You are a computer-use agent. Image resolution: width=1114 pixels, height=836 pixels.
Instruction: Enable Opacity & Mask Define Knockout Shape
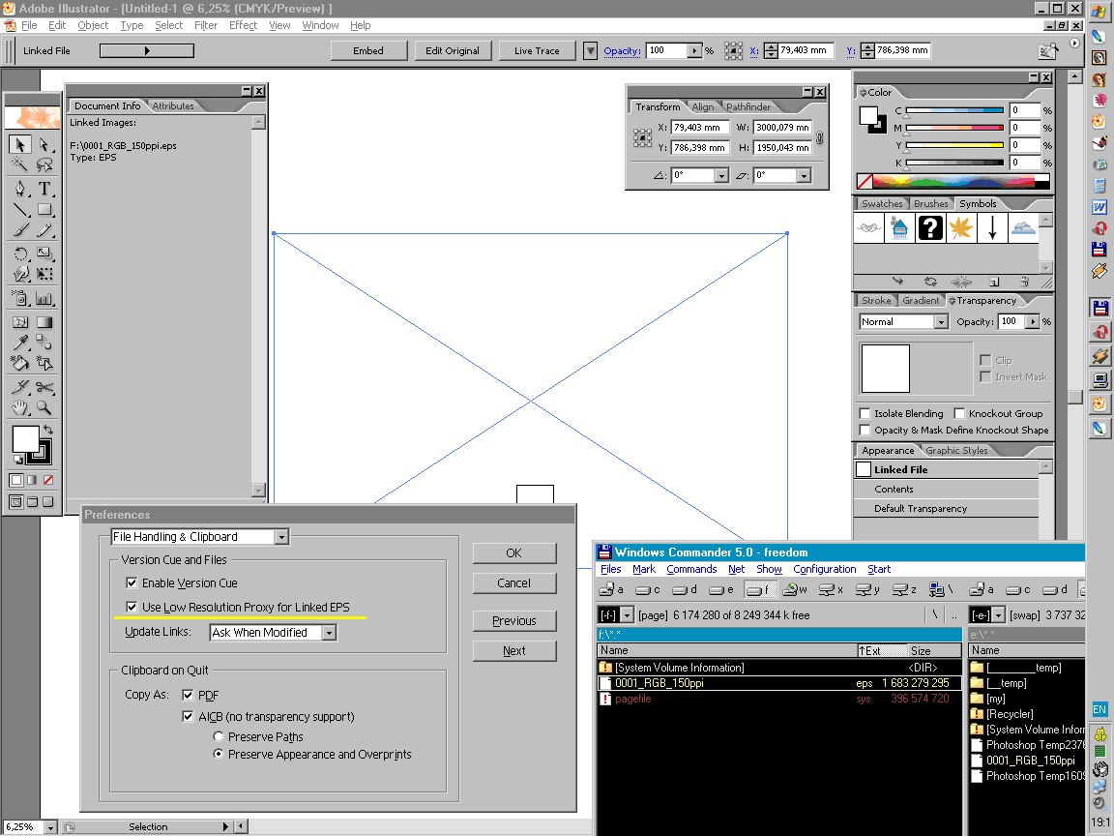click(865, 430)
